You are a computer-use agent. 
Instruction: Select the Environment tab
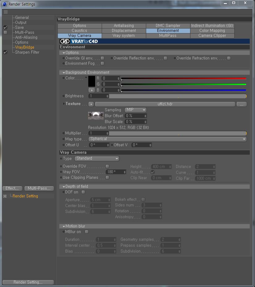pyautogui.click(x=168, y=31)
